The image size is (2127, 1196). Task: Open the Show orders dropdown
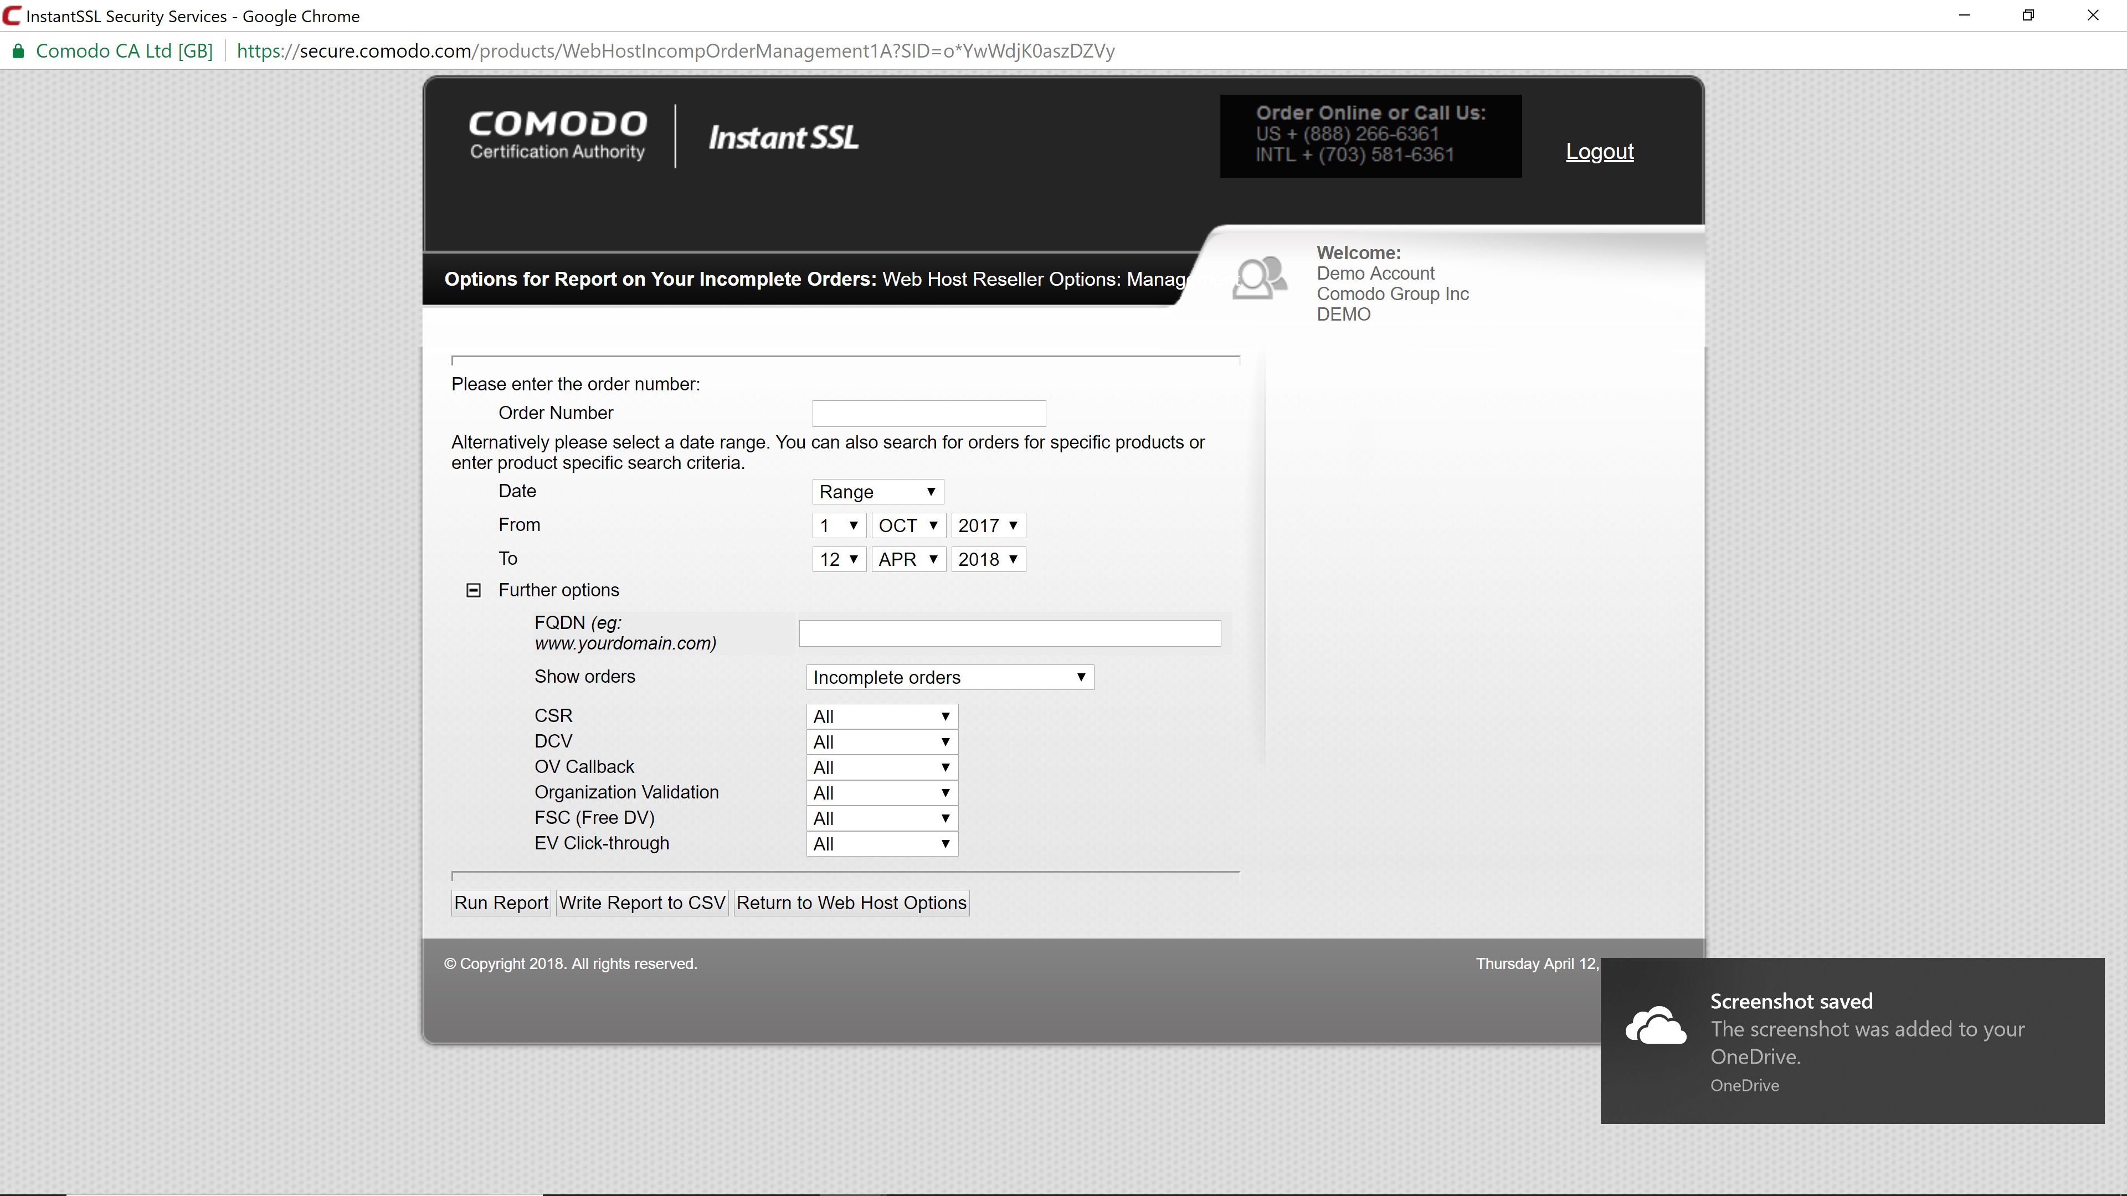(949, 678)
